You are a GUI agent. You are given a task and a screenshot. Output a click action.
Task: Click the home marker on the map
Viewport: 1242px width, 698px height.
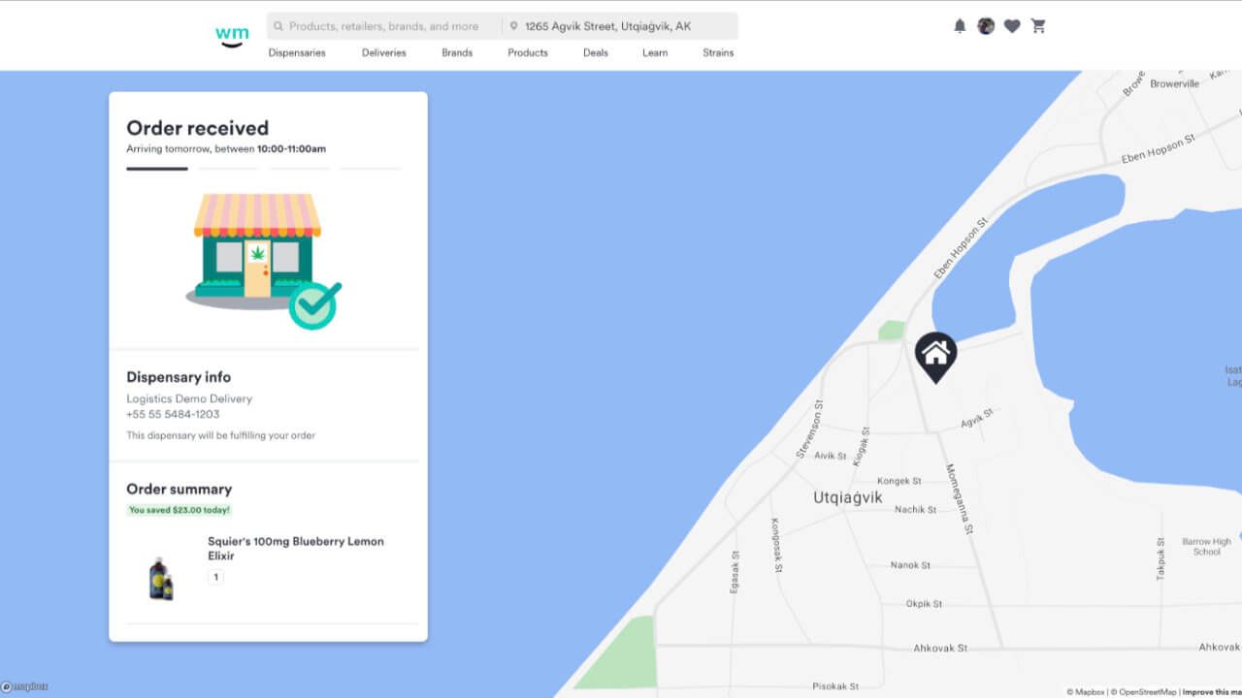coord(935,357)
